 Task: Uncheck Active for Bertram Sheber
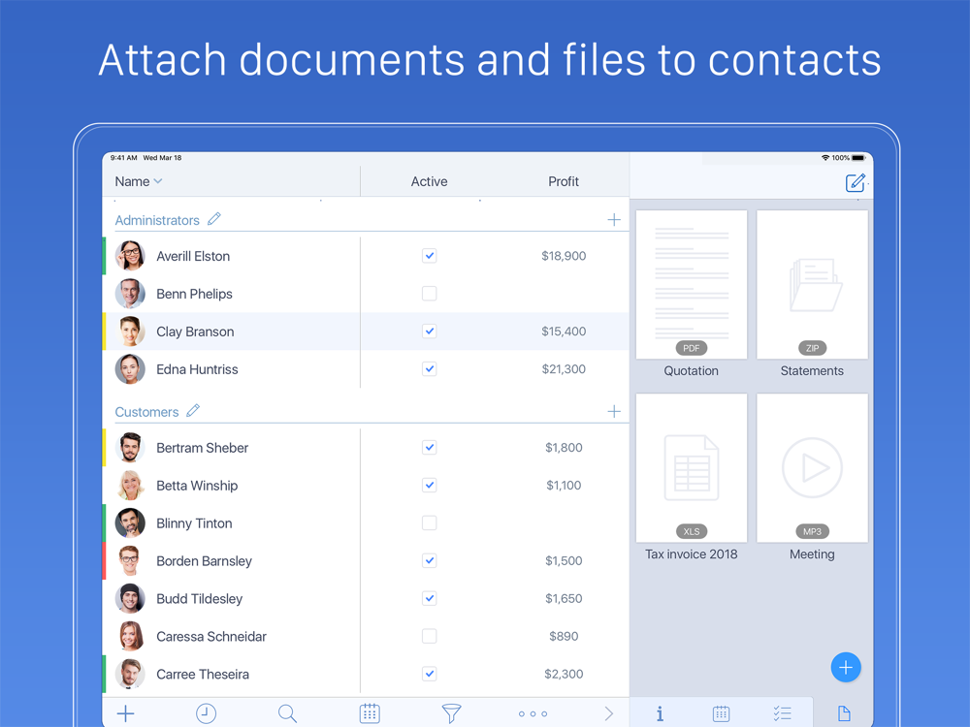click(x=430, y=447)
